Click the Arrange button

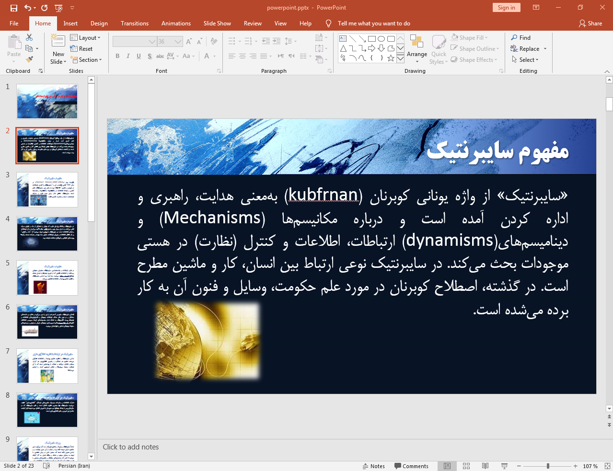coord(417,49)
